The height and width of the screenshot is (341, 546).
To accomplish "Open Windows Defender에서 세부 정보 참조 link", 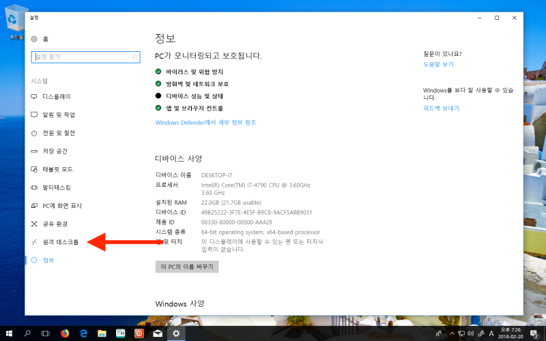I will (x=205, y=123).
